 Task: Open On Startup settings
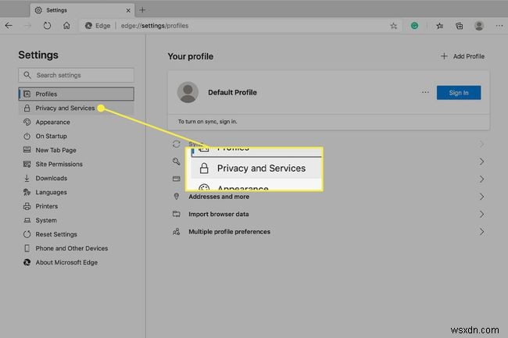(76, 136)
